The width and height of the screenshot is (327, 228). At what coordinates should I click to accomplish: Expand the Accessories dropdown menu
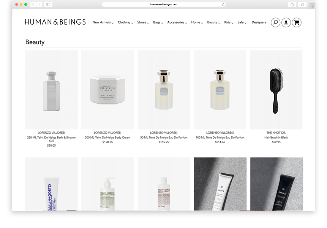[x=177, y=22]
